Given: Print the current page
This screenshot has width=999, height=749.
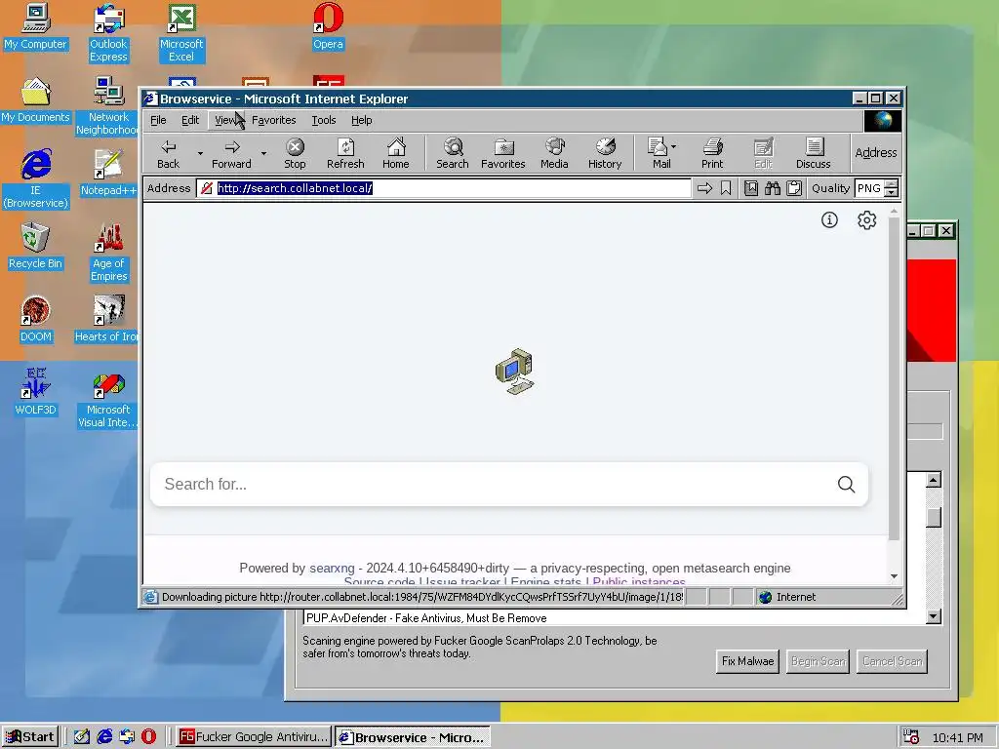Looking at the screenshot, I should pyautogui.click(x=712, y=153).
